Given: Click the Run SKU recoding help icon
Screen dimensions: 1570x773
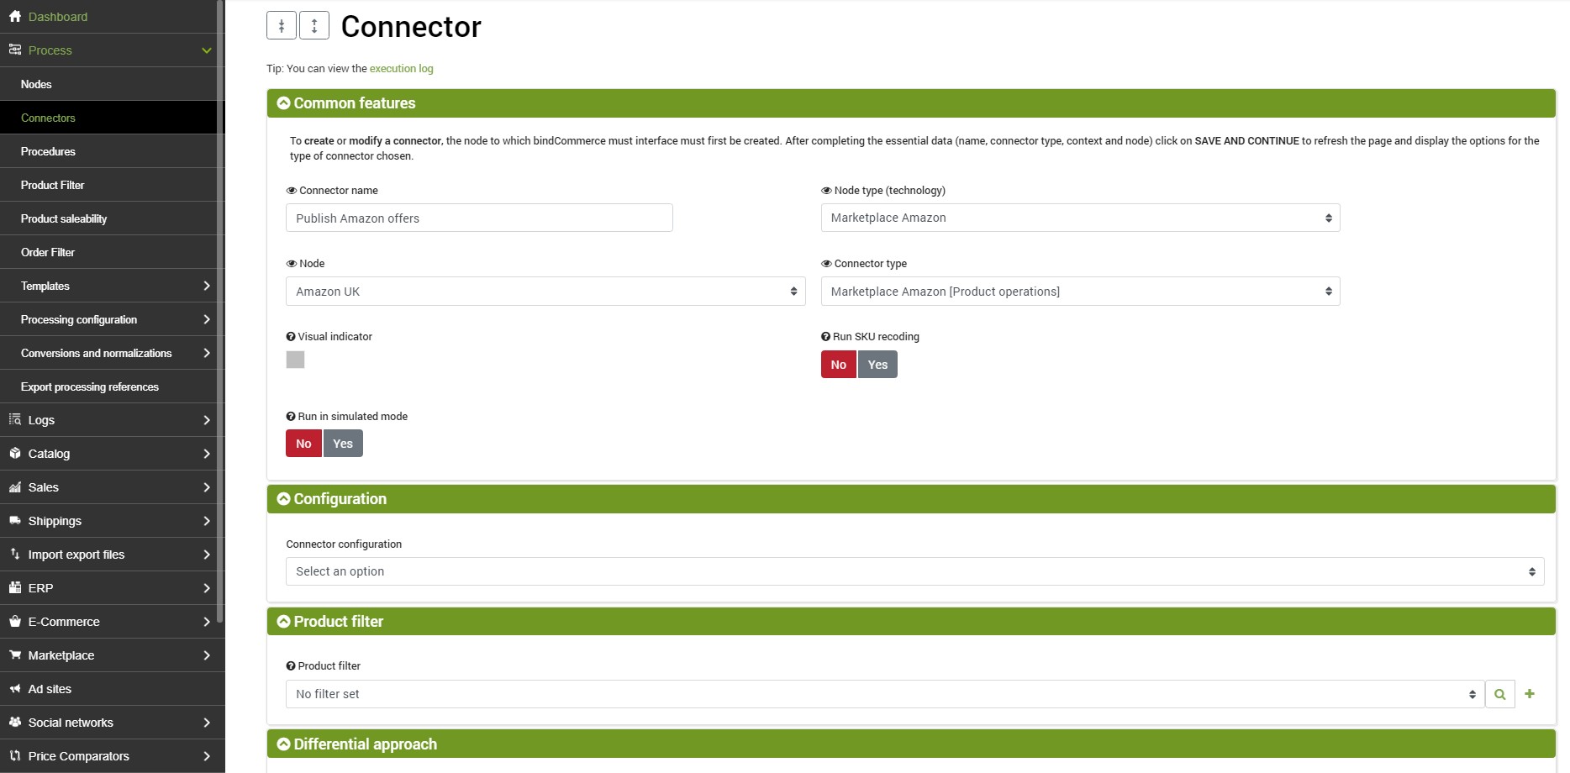Looking at the screenshot, I should click(x=825, y=337).
